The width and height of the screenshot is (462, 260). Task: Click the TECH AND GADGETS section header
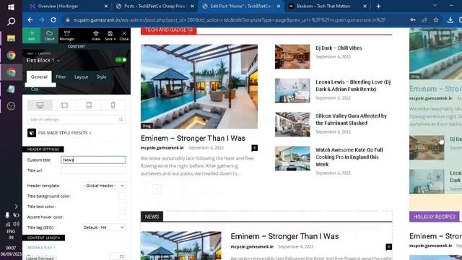pyautogui.click(x=168, y=30)
